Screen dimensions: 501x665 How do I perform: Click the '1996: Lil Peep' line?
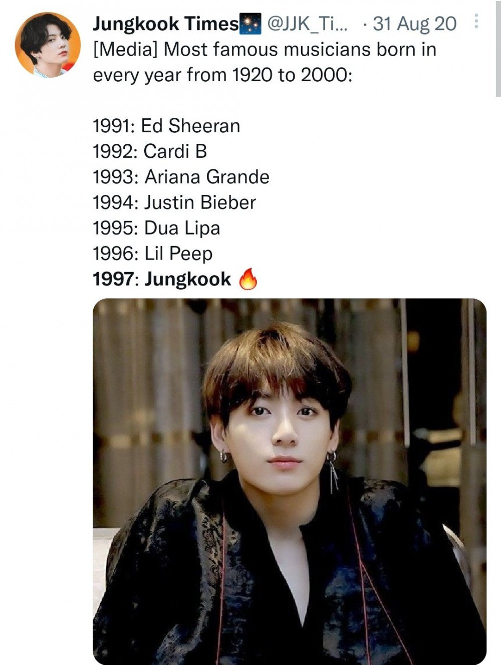coord(153,254)
